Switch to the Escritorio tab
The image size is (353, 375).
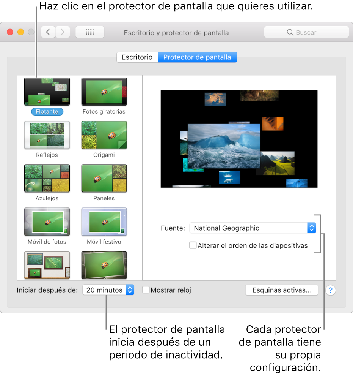click(137, 57)
